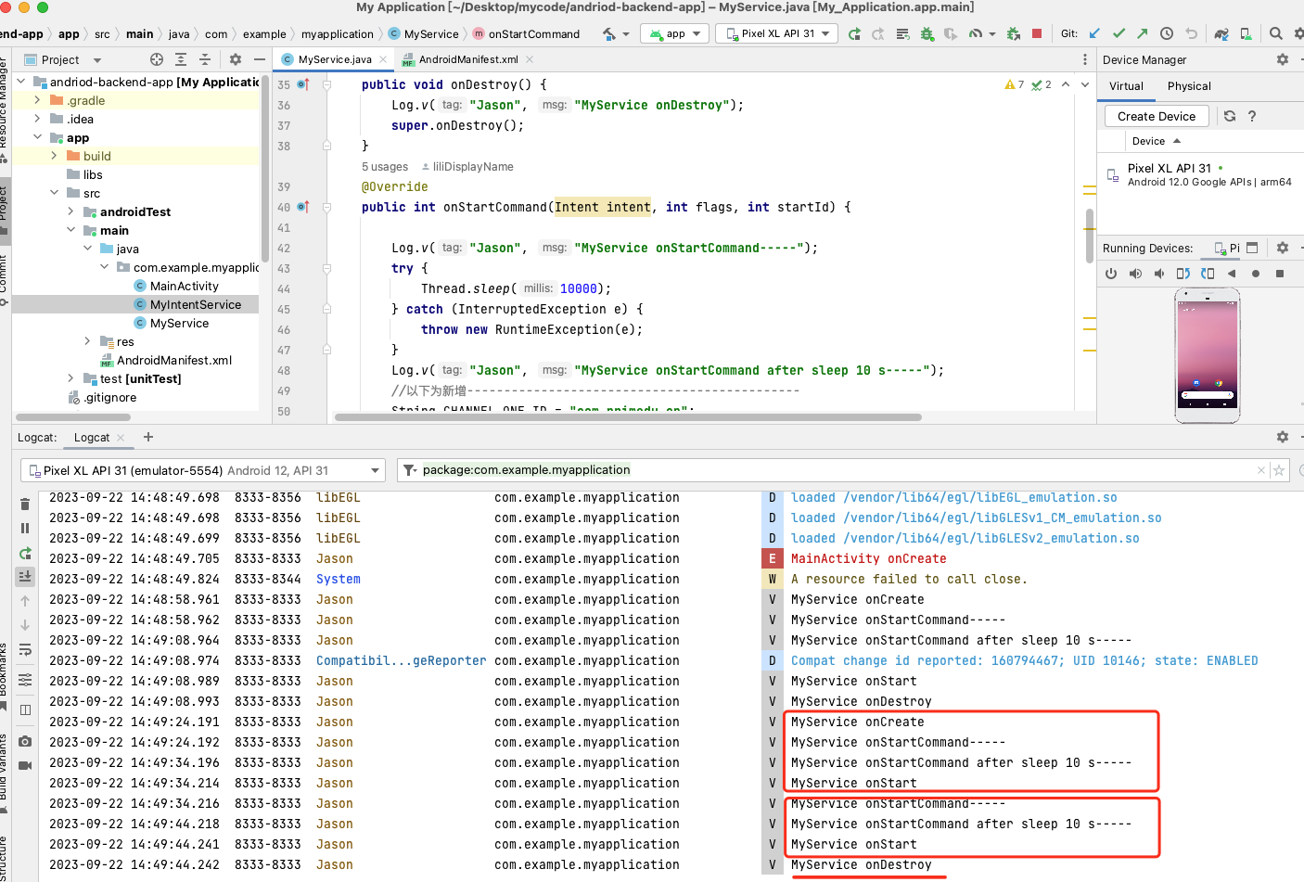Click Attach Debugger to Android Process icon
The width and height of the screenshot is (1304, 882).
click(1014, 34)
